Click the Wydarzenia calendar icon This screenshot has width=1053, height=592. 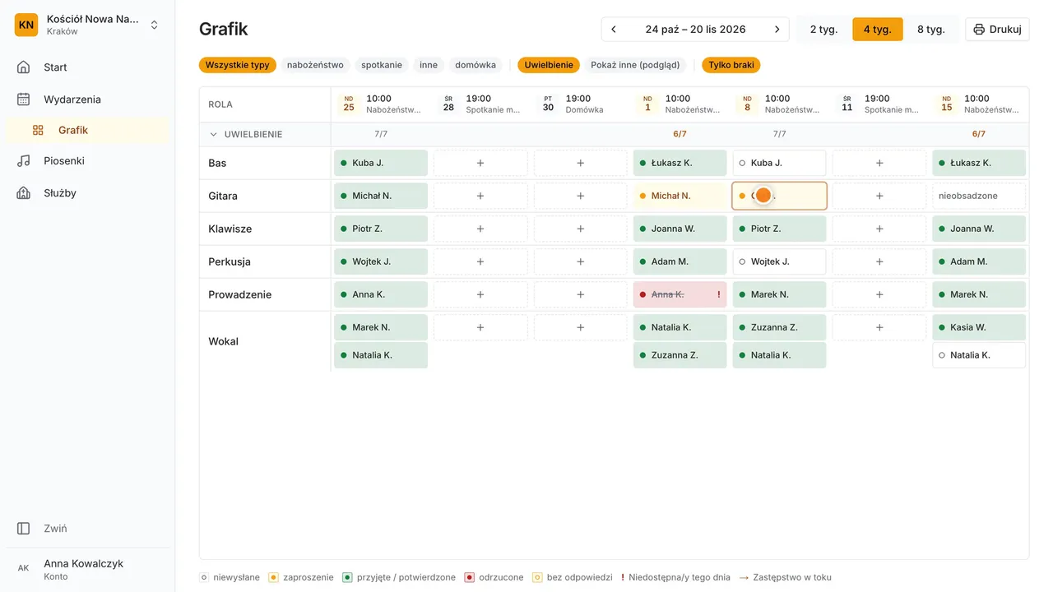(x=24, y=99)
